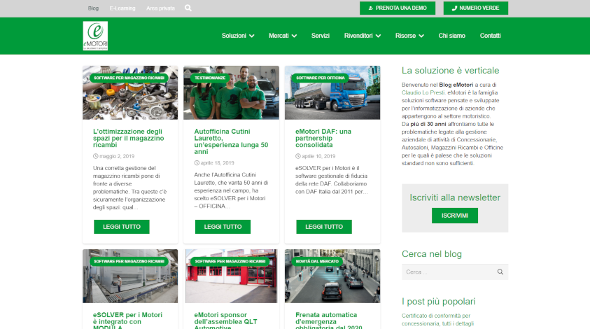The width and height of the screenshot is (590, 329).
Task: Open the Servizi menu item
Action: (x=321, y=36)
